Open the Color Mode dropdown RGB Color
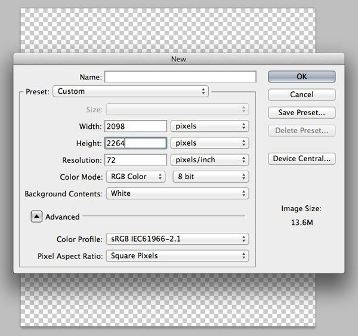This screenshot has width=358, height=336. click(x=135, y=177)
